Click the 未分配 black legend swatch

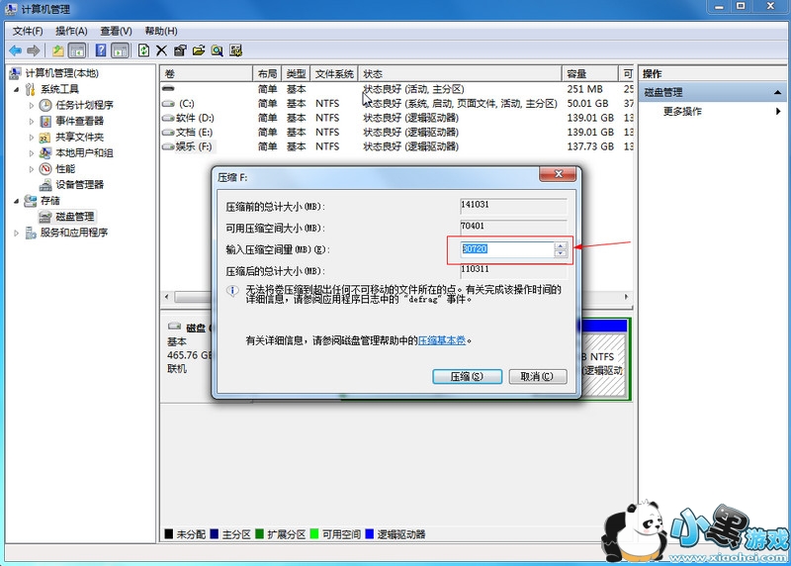pyautogui.click(x=168, y=534)
